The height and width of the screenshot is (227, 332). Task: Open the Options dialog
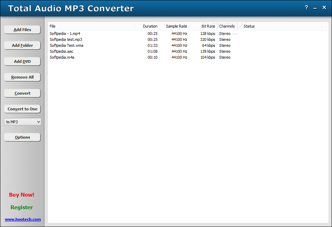[x=22, y=137]
